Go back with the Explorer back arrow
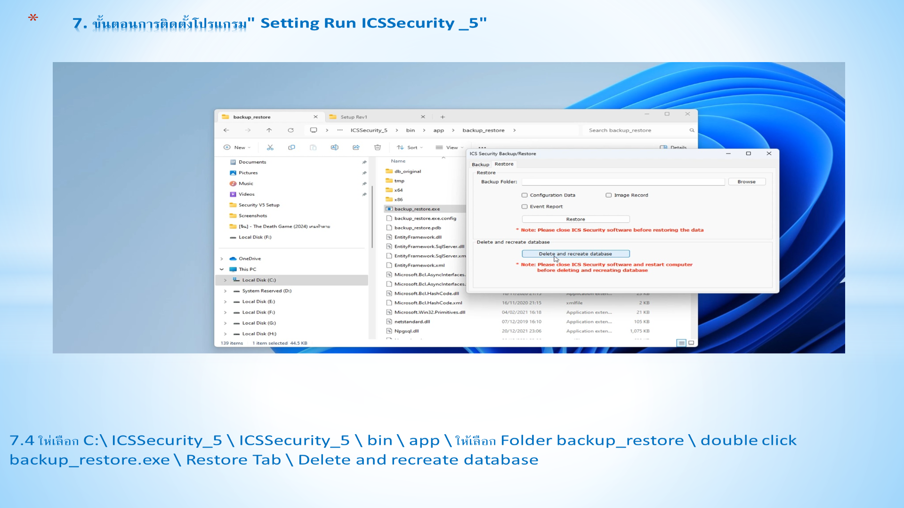Screen dimensions: 904x508 [x=226, y=130]
